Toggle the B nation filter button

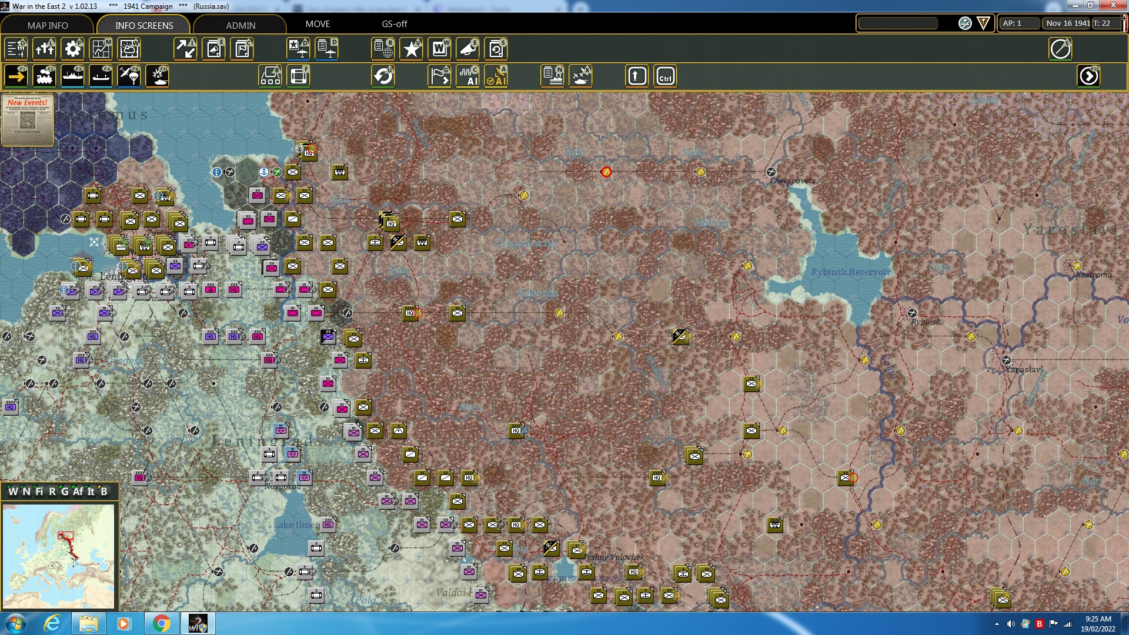click(x=104, y=492)
